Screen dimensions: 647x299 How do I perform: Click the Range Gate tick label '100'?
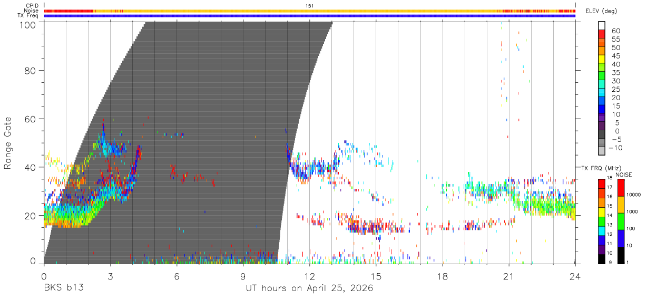[x=27, y=25]
